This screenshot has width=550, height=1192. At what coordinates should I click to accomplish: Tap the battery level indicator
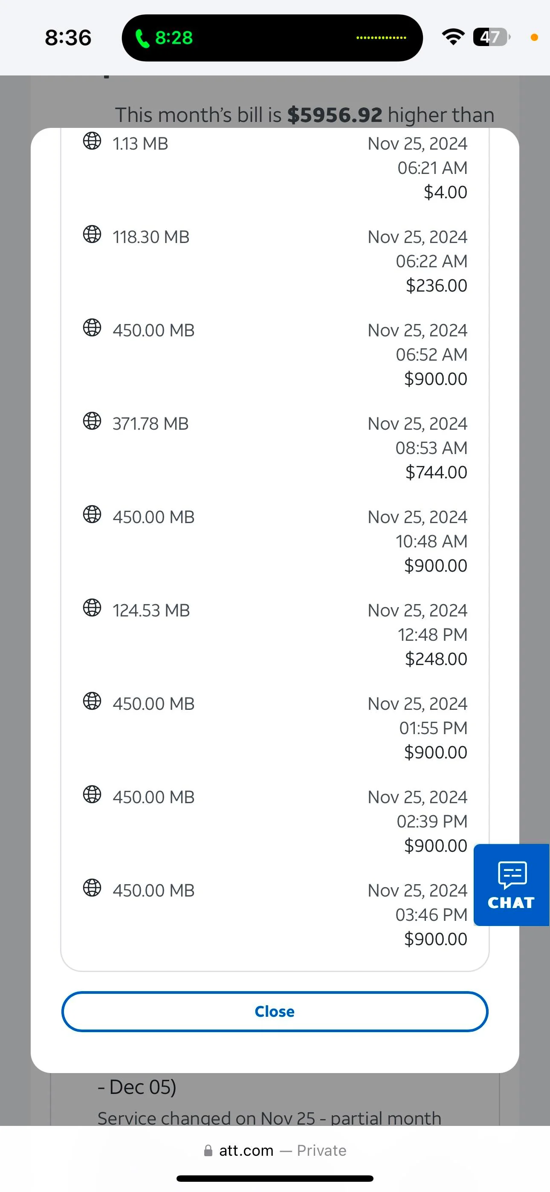[x=492, y=37]
